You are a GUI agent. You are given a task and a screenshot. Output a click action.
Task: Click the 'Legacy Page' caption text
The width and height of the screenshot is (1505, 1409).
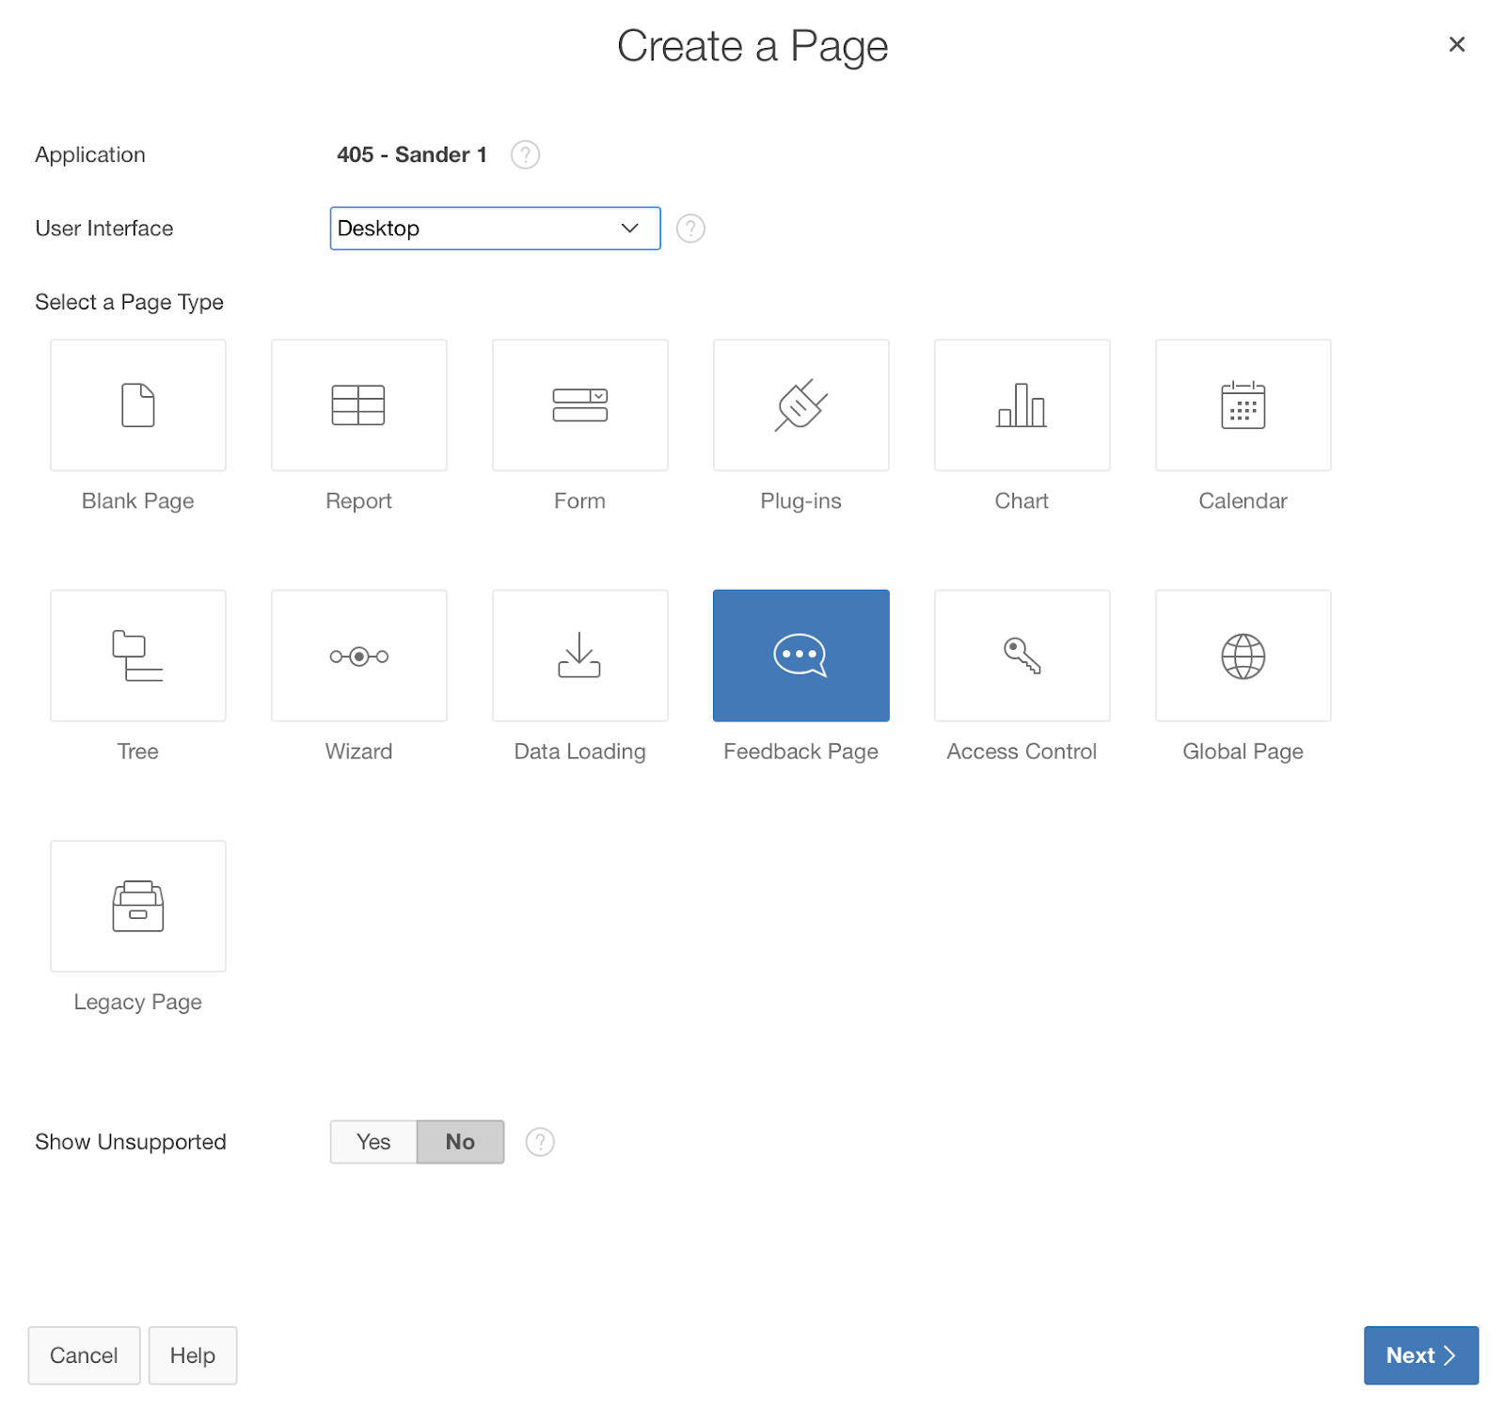coord(138,1002)
